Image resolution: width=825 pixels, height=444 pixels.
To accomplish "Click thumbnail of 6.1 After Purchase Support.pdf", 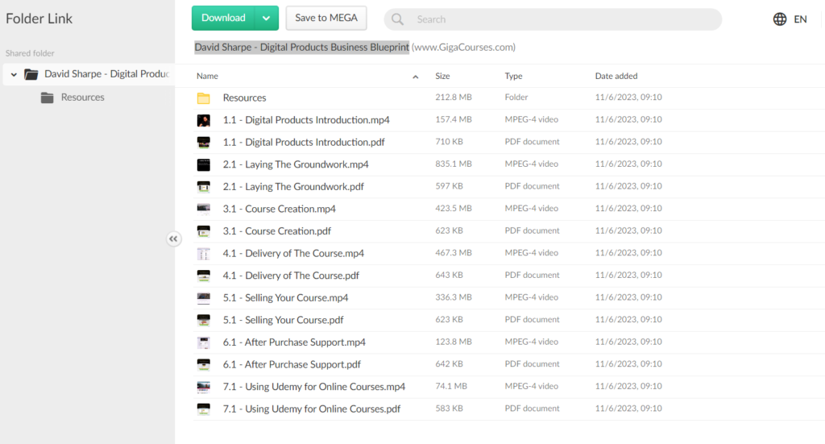I will point(204,364).
